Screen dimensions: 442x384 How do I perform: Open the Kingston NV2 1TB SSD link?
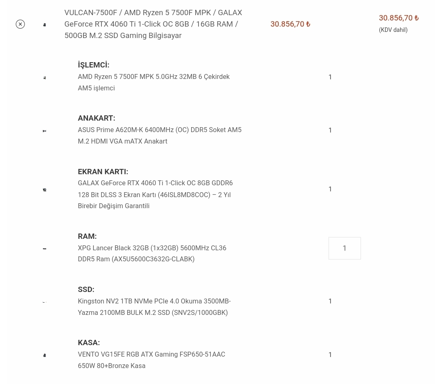pos(154,307)
